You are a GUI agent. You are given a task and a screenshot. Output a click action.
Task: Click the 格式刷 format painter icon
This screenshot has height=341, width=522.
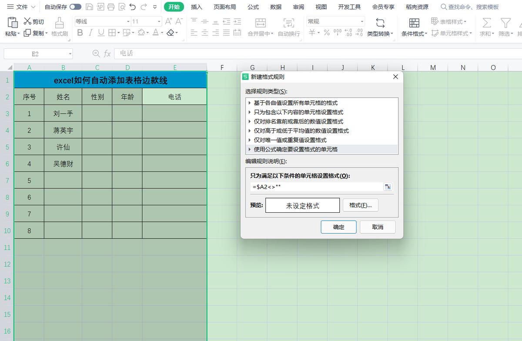pyautogui.click(x=59, y=26)
